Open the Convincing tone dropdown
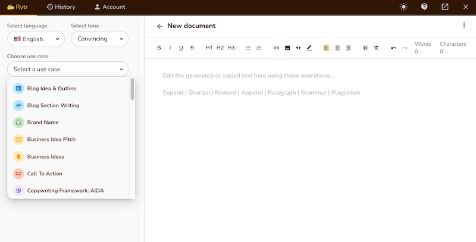Screen dimensions: 476x242 coord(99,39)
